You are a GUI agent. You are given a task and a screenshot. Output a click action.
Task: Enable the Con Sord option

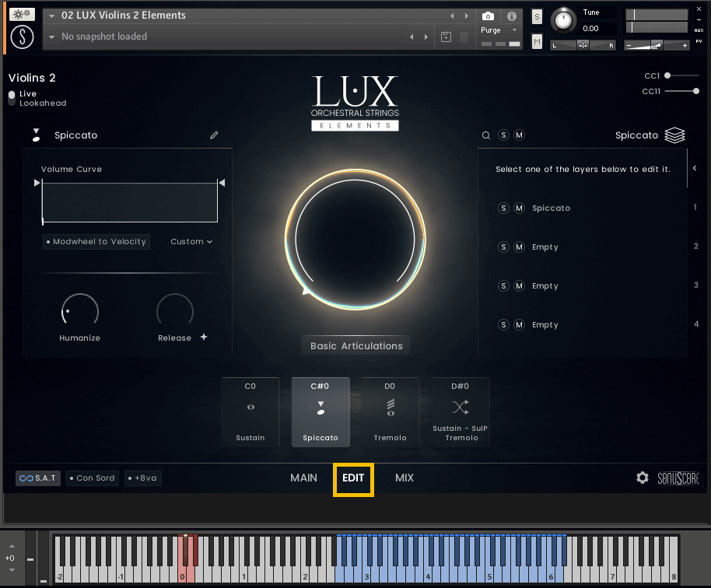tap(92, 478)
